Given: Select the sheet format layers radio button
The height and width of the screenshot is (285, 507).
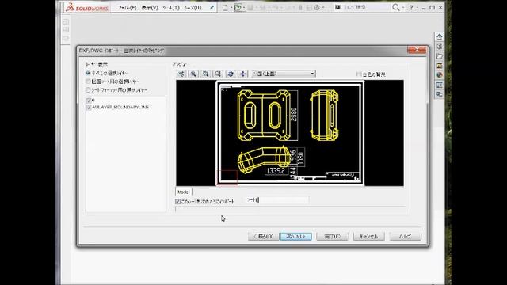Looking at the screenshot, I should click(x=88, y=89).
